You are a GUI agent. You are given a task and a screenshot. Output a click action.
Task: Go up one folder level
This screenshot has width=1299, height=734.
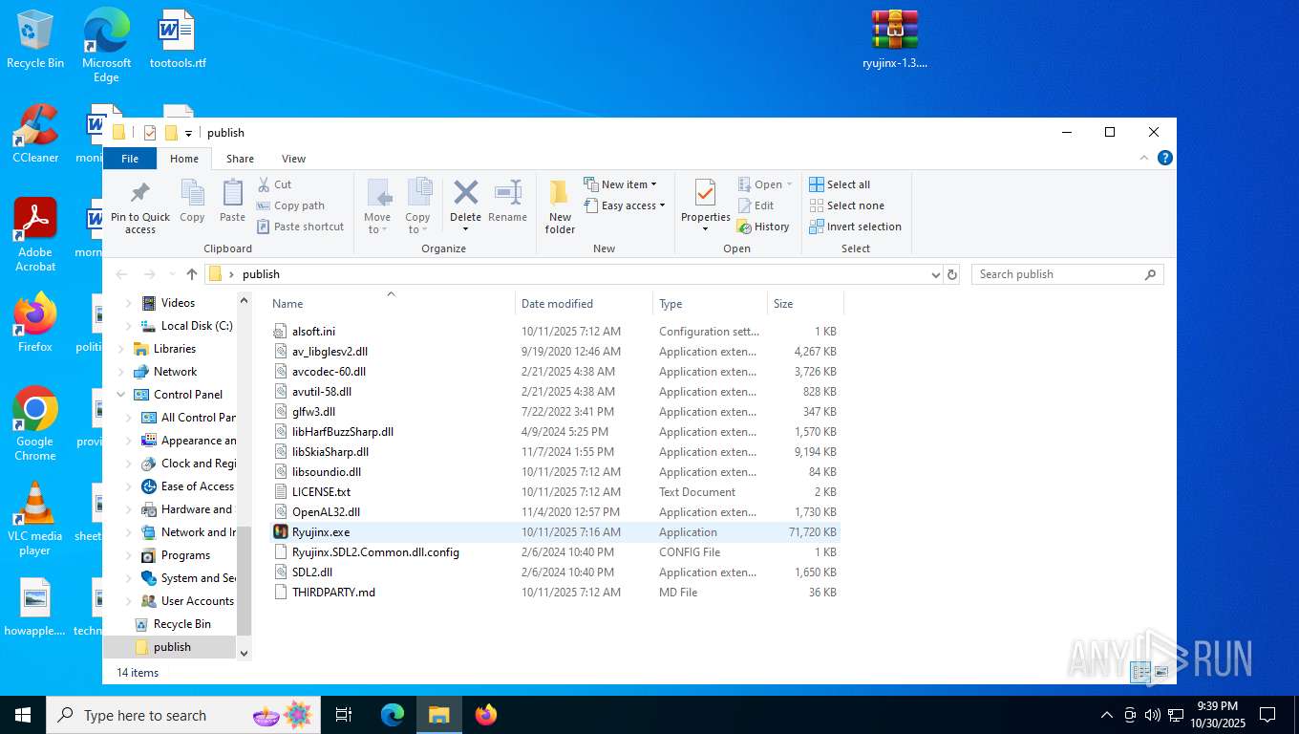click(x=192, y=274)
